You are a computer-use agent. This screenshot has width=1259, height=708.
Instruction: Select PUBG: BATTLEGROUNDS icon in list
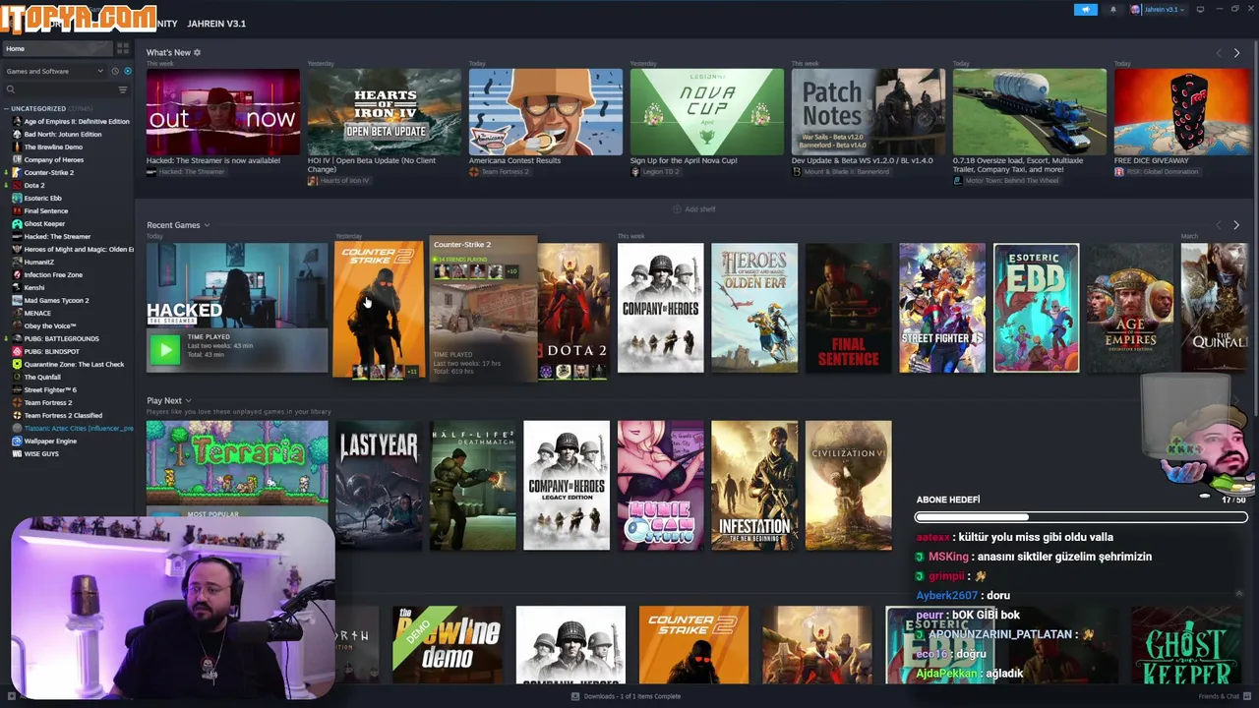(17, 339)
